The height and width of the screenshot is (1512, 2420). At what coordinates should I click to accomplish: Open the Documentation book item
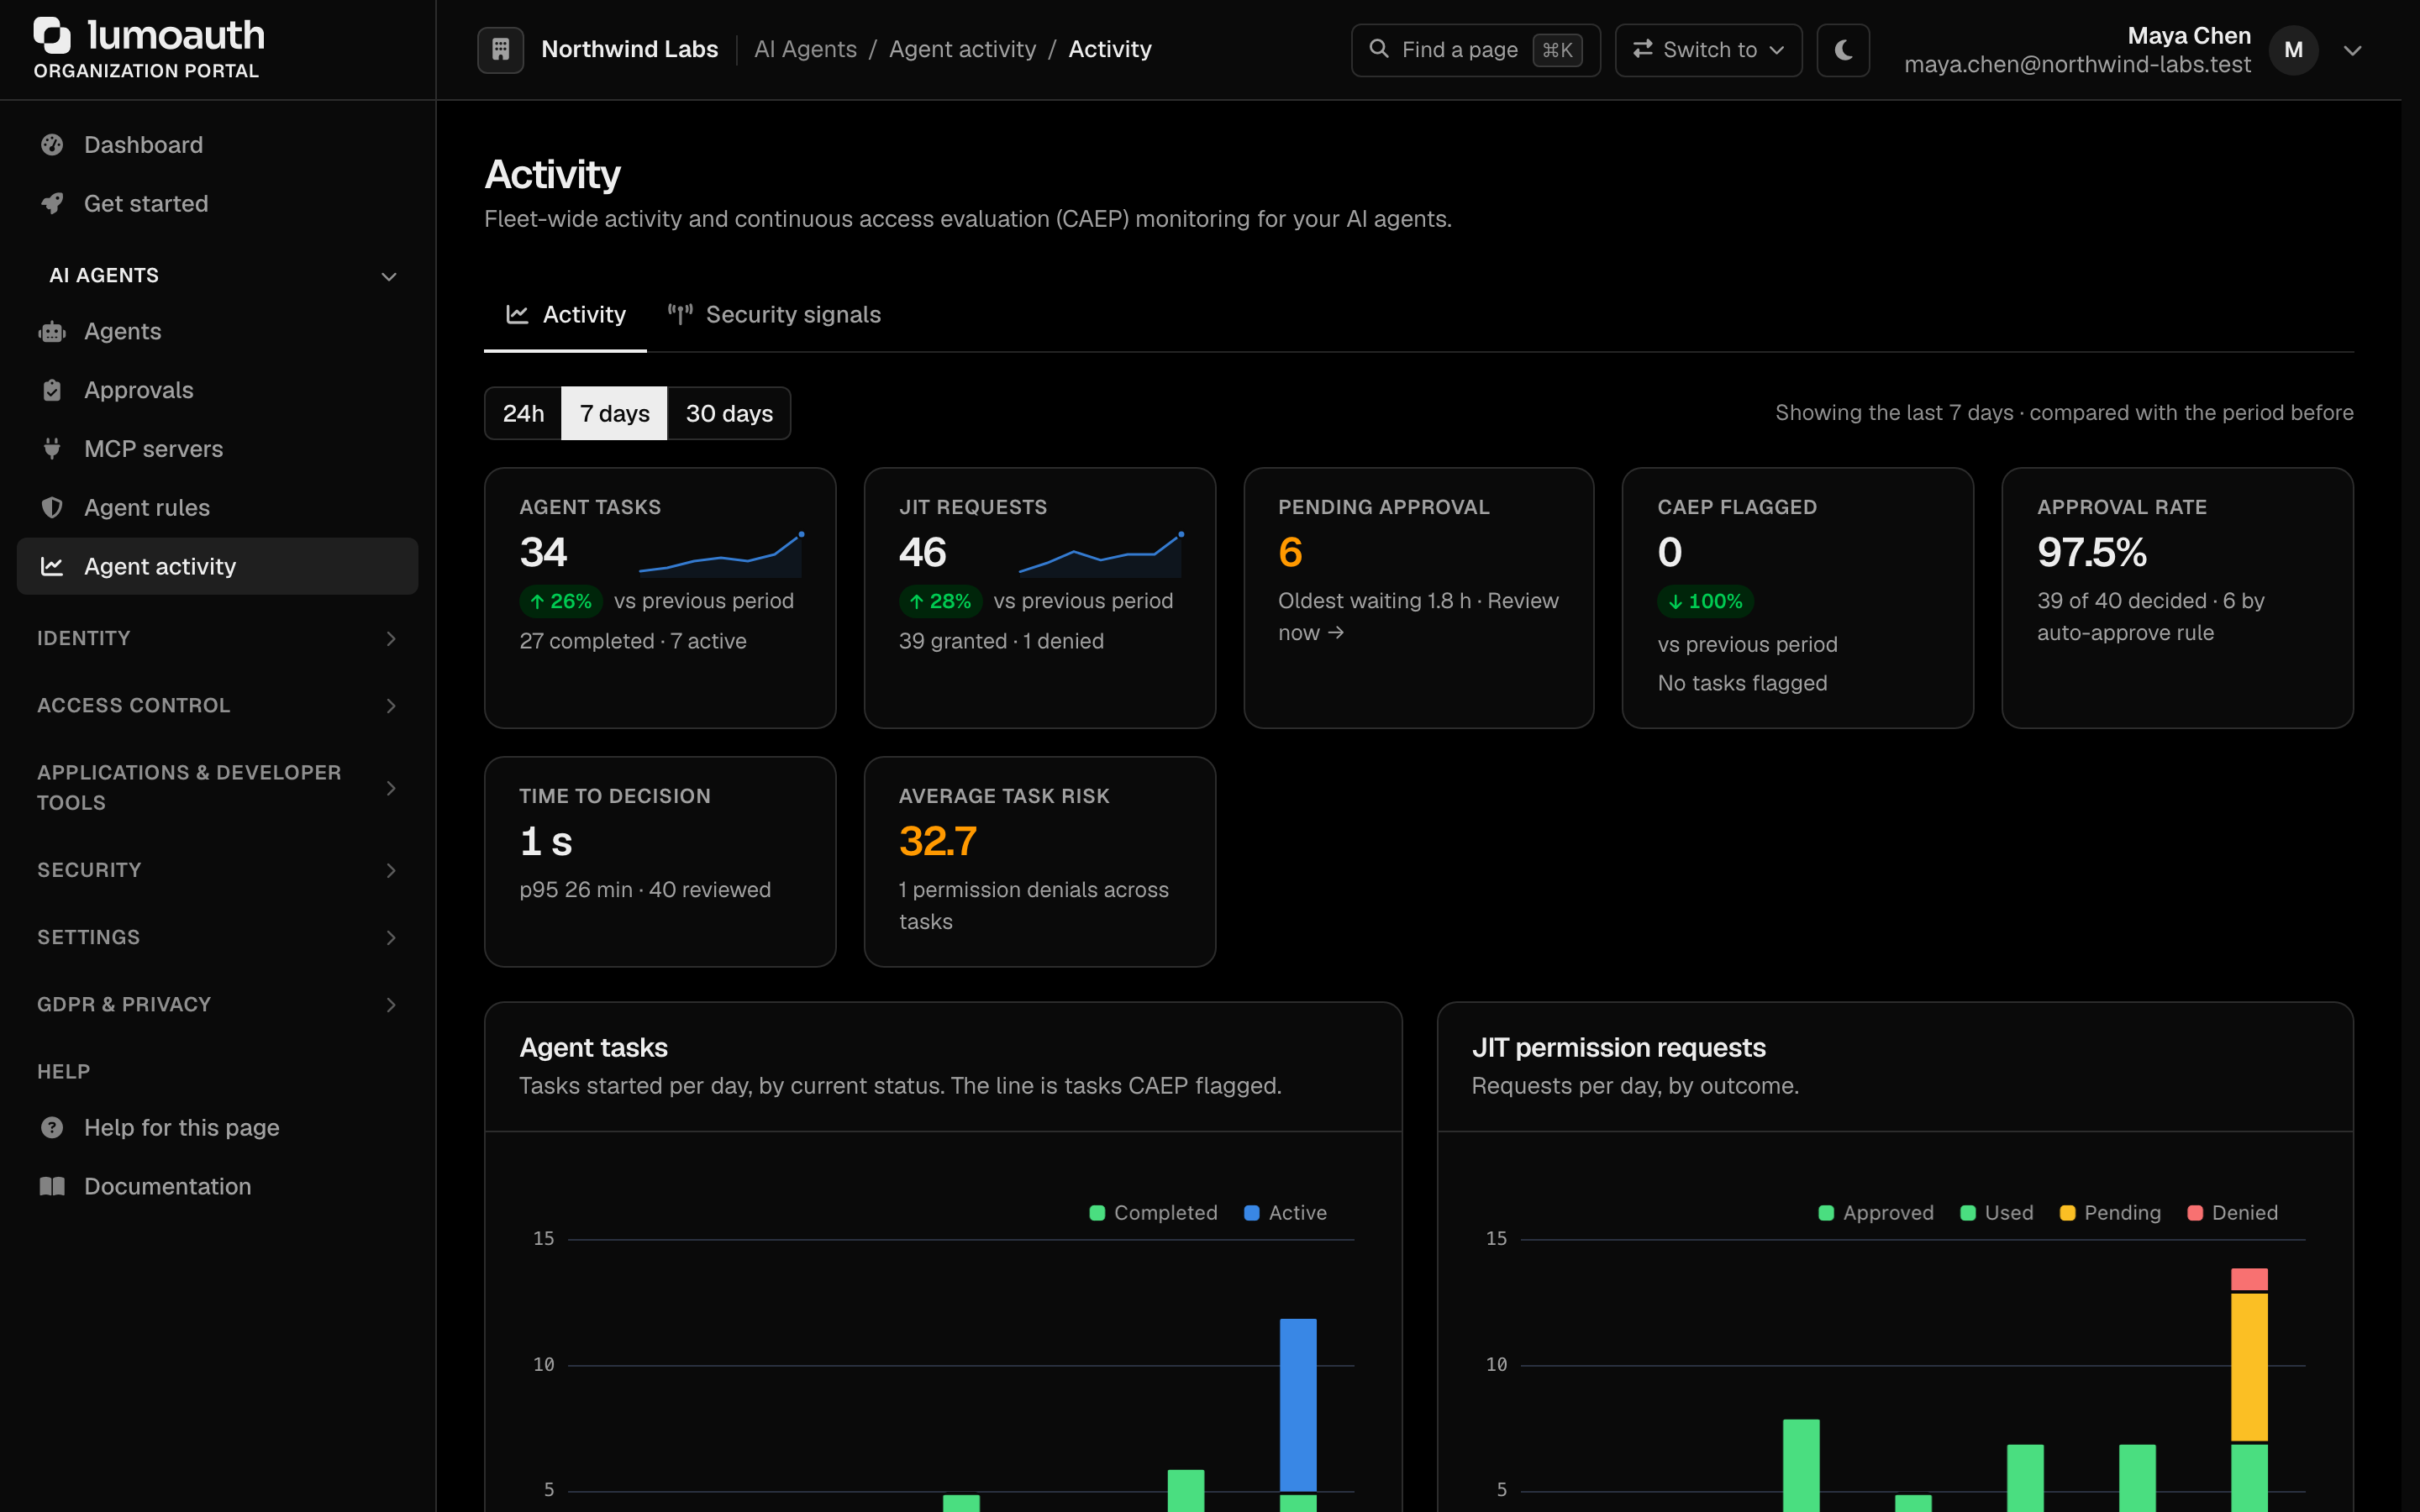click(217, 1186)
